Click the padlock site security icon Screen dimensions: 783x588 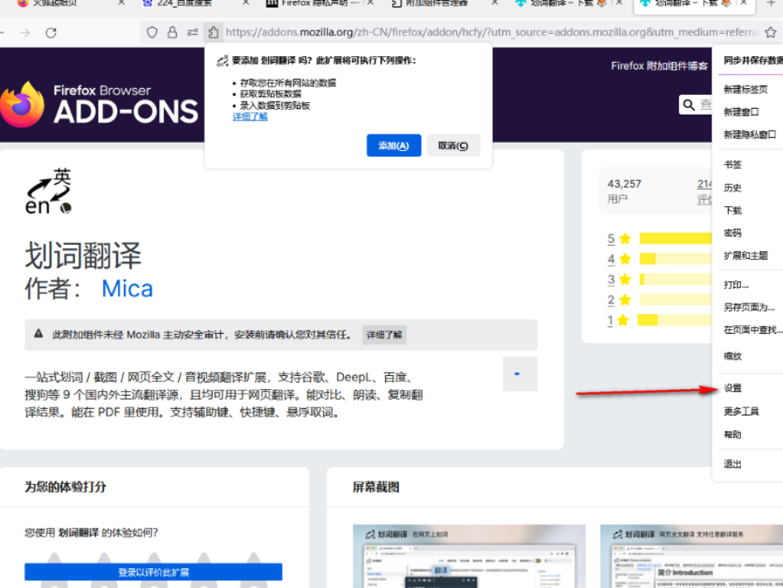pyautogui.click(x=172, y=33)
